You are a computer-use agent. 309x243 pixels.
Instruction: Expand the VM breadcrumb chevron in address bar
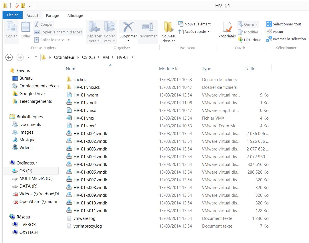[x=113, y=57]
